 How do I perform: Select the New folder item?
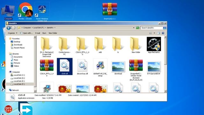pos(136,45)
